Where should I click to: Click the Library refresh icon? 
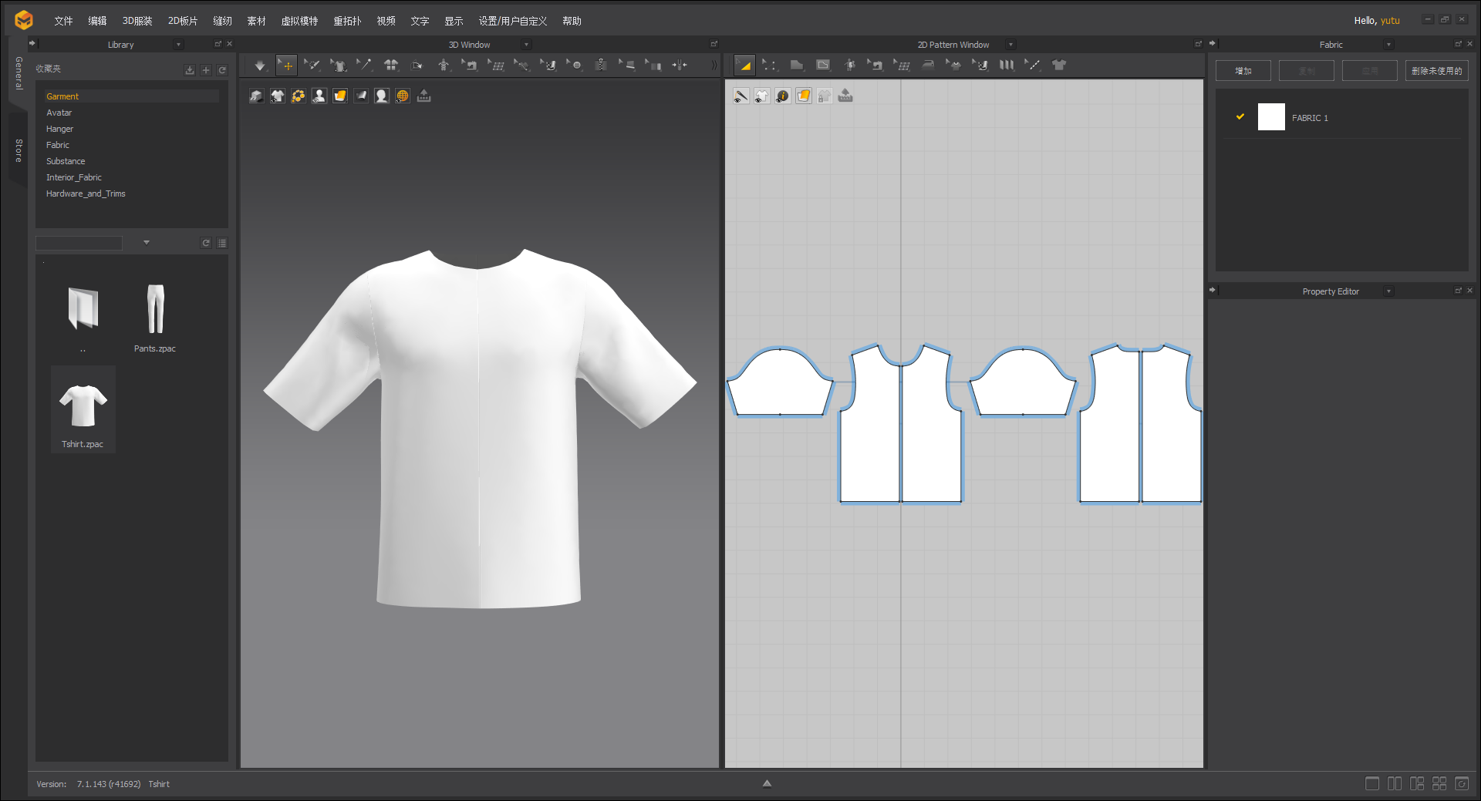pos(222,69)
